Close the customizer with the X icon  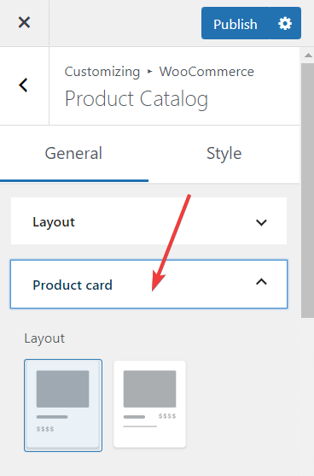tap(24, 22)
